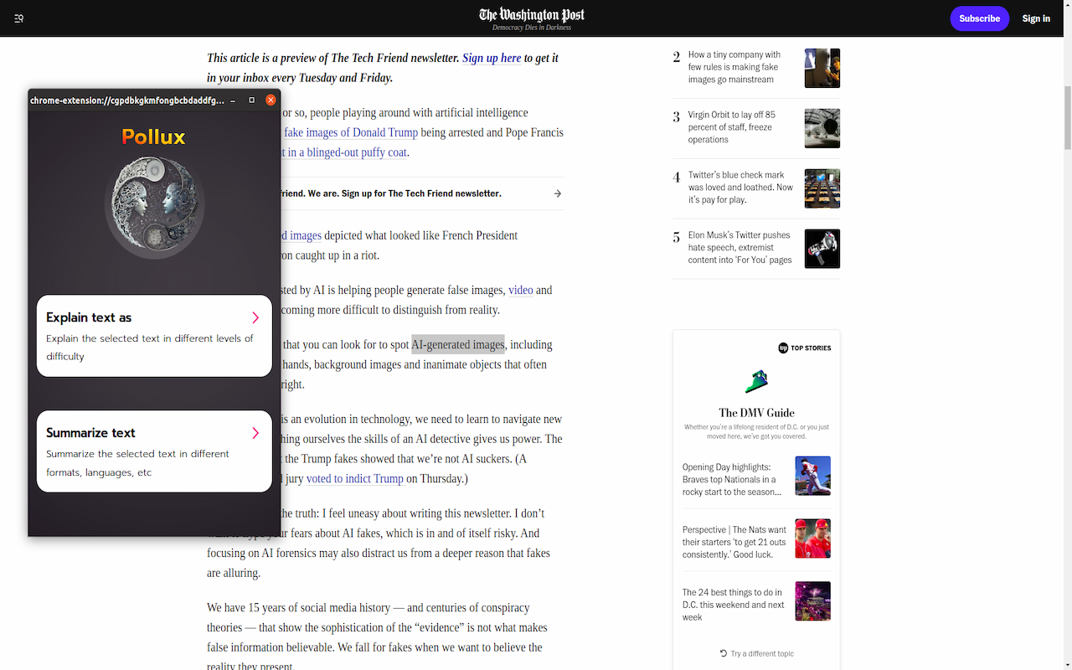
Task: Click the Pollux yin-yang logo image
Action: (154, 209)
